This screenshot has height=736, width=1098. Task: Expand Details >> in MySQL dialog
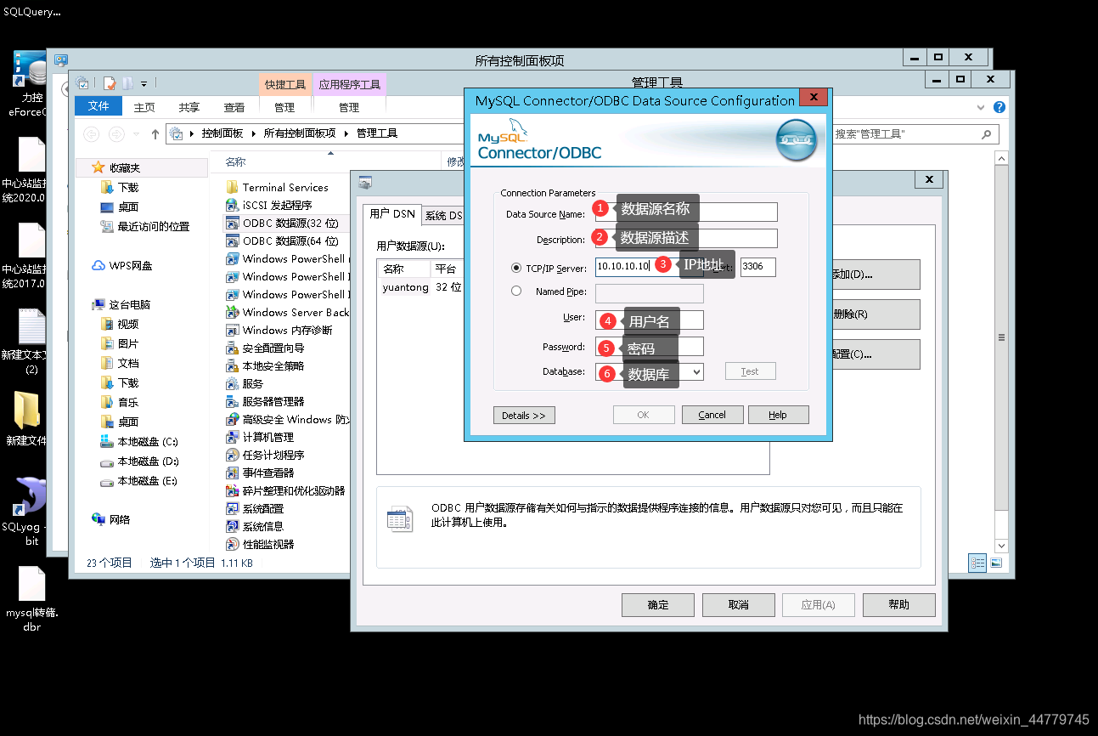524,415
